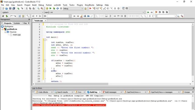The width and height of the screenshot is (195, 110).
Task: Close the main.cpp editor tab
Action: coord(45,20)
